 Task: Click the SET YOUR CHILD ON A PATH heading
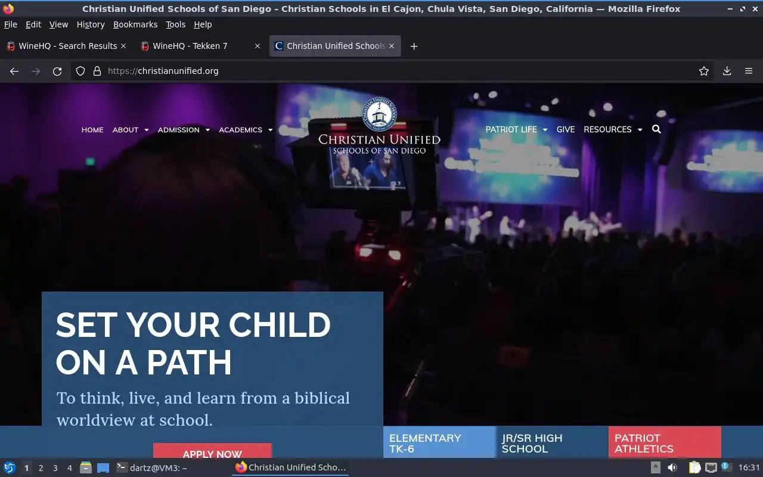tap(193, 343)
